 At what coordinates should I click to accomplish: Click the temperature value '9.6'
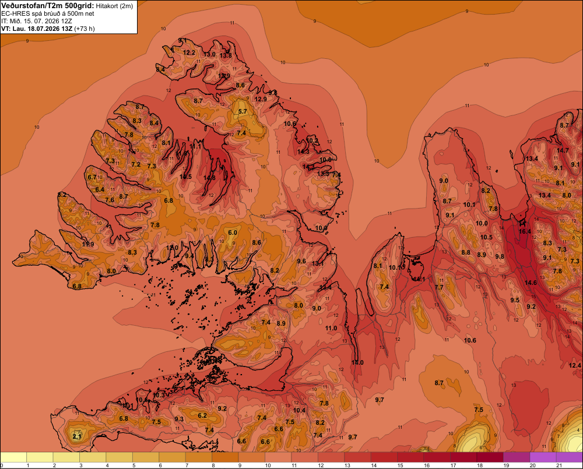click(x=301, y=261)
